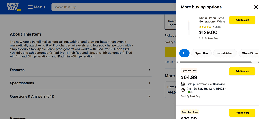This screenshot has width=259, height=119.
Task: Open Apple - Pencil (2nd Generation) title link
Action: (x=212, y=20)
